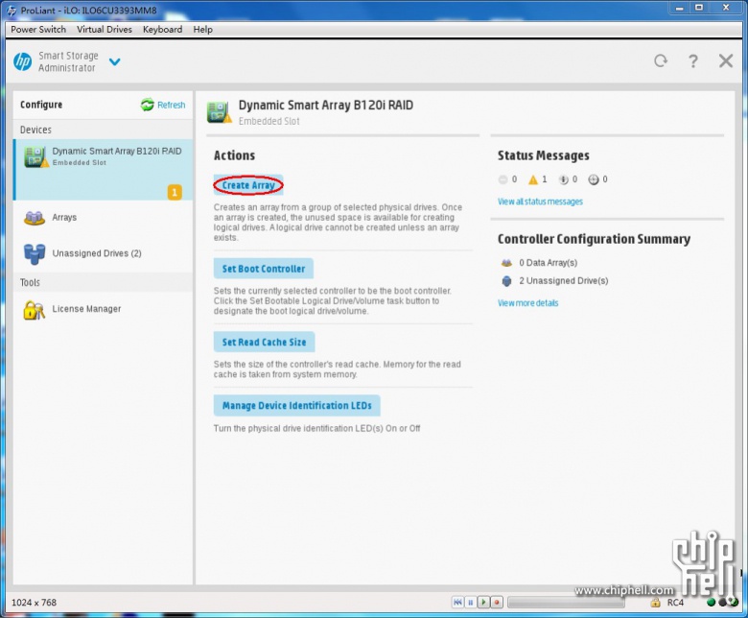Click the Refresh link in Configure panel
Image resolution: width=748 pixels, height=618 pixels.
(172, 105)
